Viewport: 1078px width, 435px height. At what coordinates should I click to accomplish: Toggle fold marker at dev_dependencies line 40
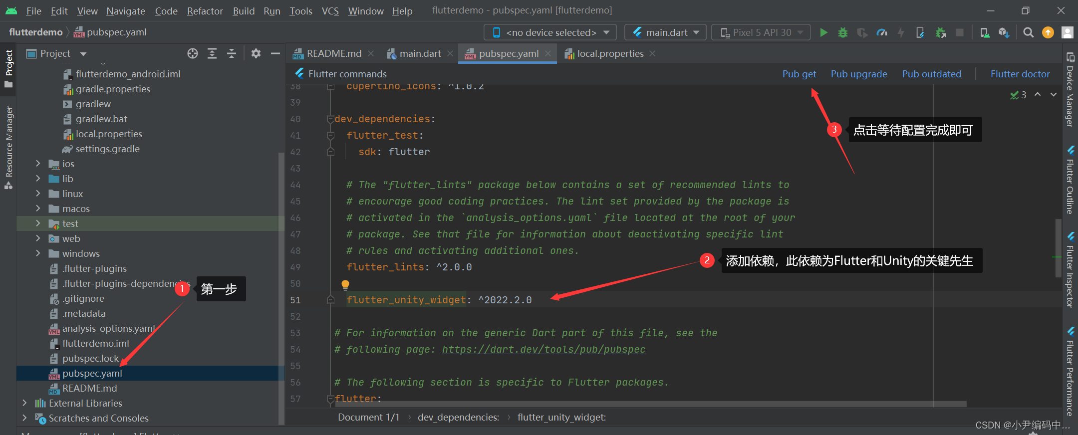click(x=330, y=119)
